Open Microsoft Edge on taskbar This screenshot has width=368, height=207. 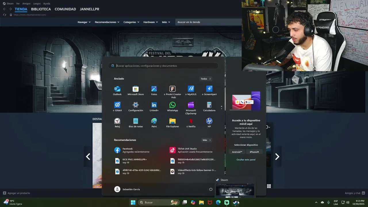coord(218,202)
